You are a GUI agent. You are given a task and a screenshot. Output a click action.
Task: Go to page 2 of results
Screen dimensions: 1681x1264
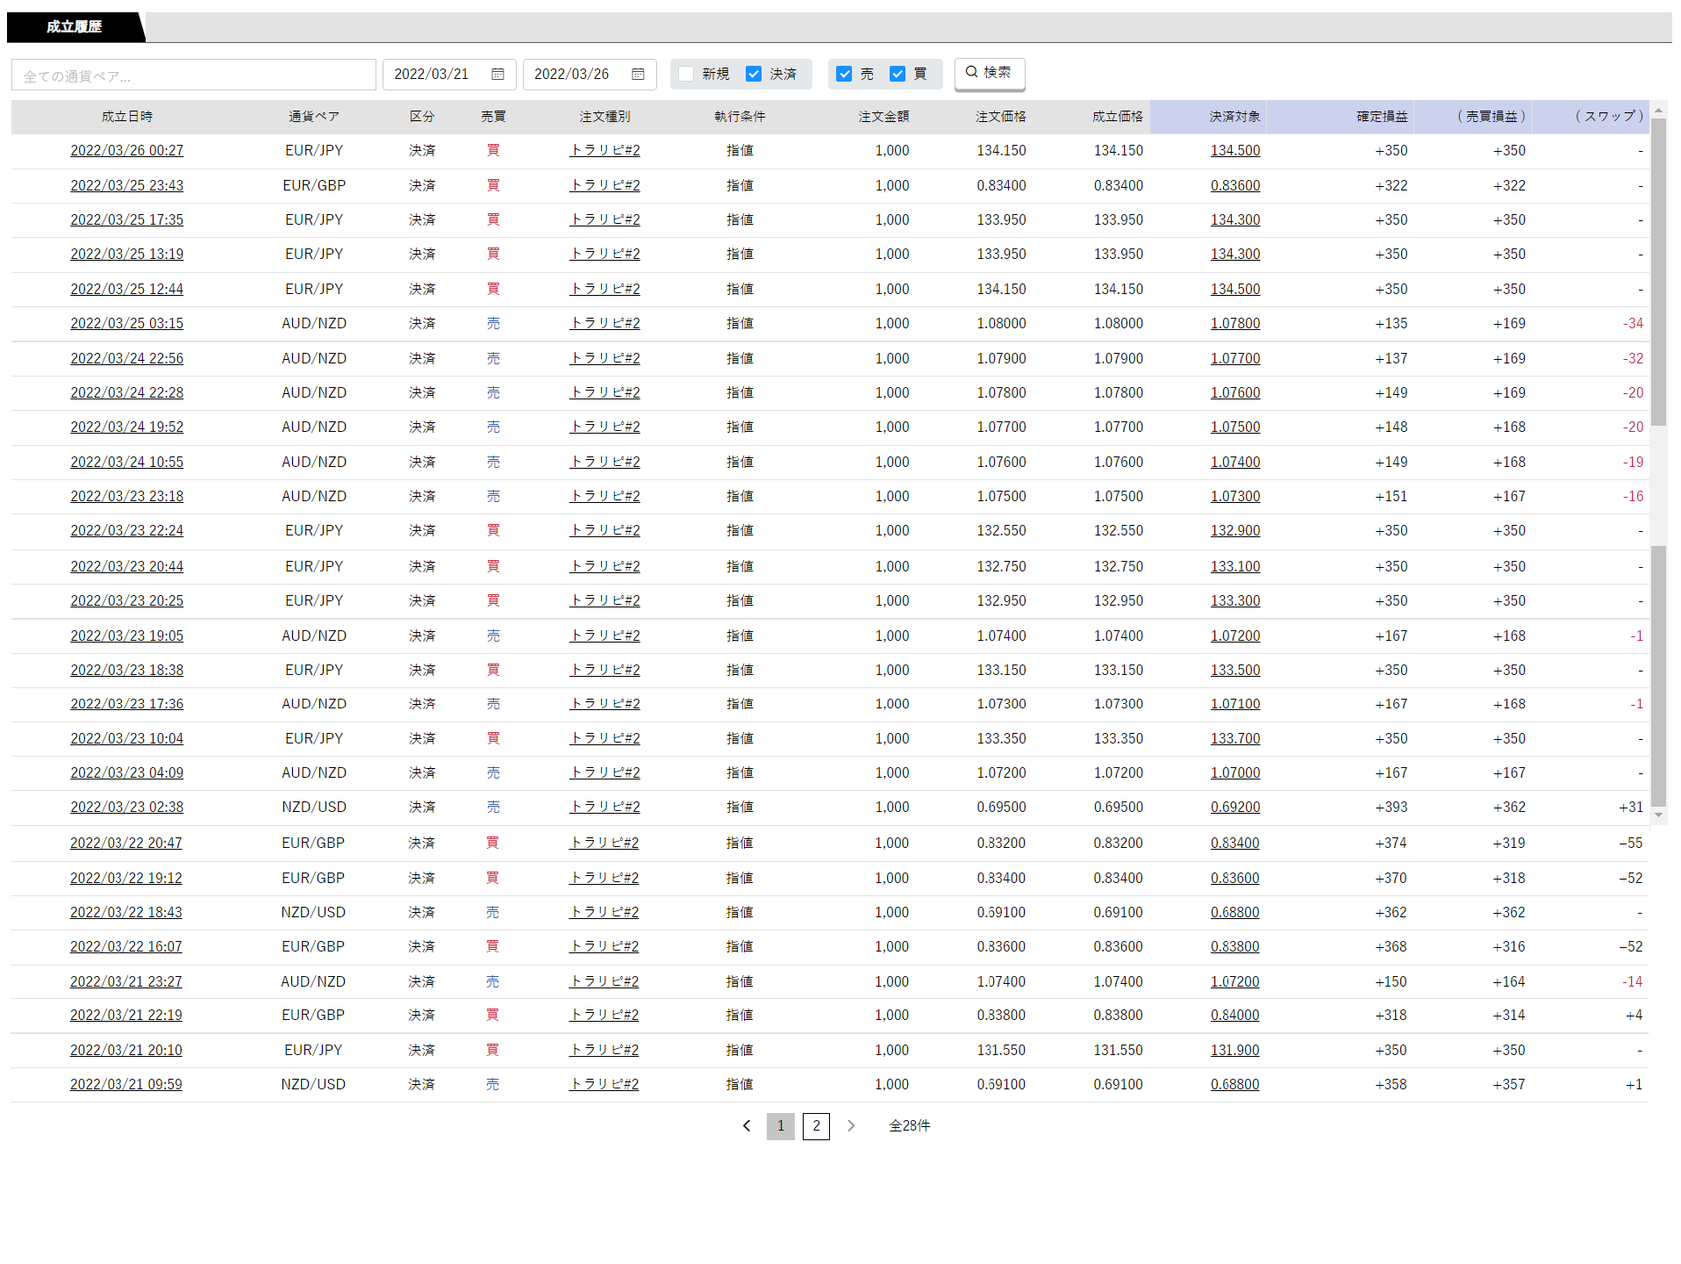click(816, 1126)
